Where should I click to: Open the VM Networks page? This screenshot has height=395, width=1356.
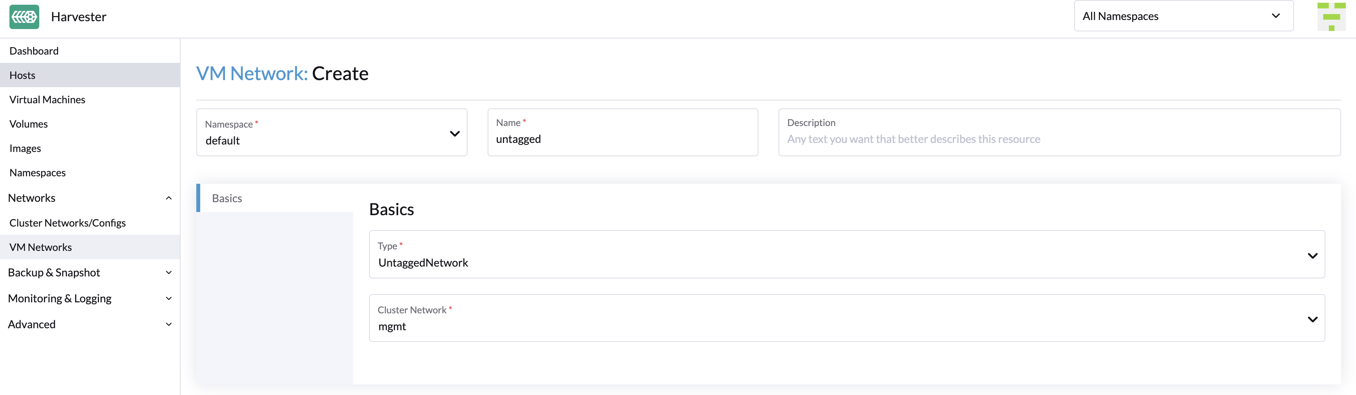40,247
